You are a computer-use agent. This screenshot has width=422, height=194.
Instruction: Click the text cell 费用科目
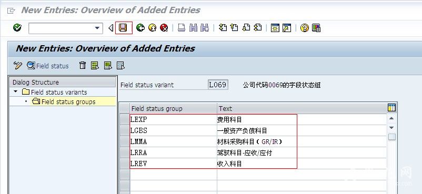(302, 119)
